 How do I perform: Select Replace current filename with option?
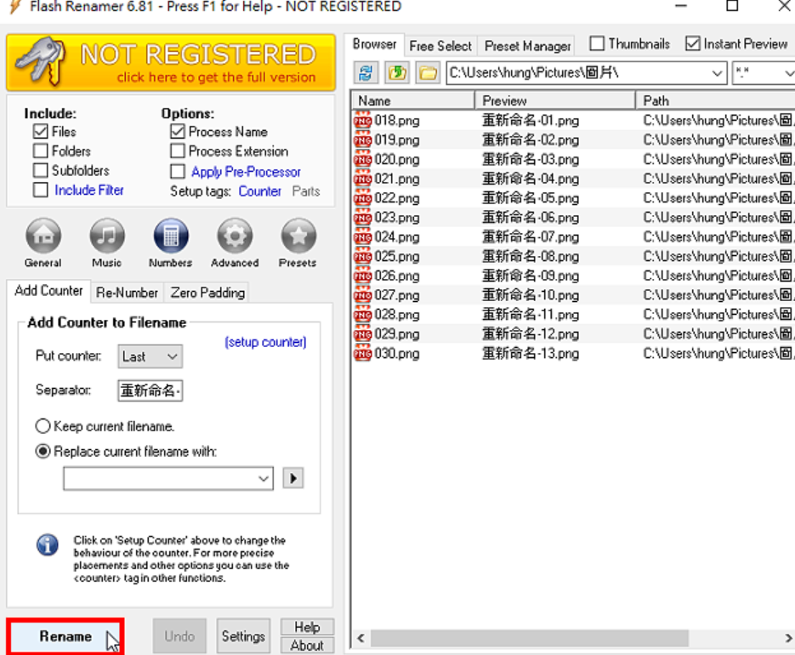pos(43,452)
